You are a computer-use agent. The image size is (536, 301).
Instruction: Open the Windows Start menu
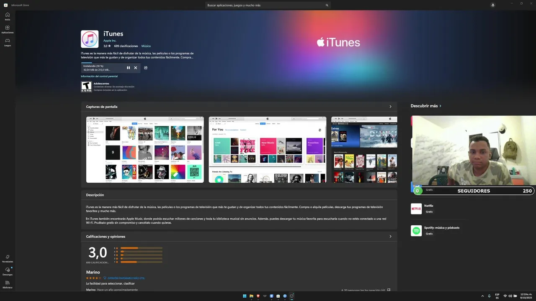click(x=245, y=296)
